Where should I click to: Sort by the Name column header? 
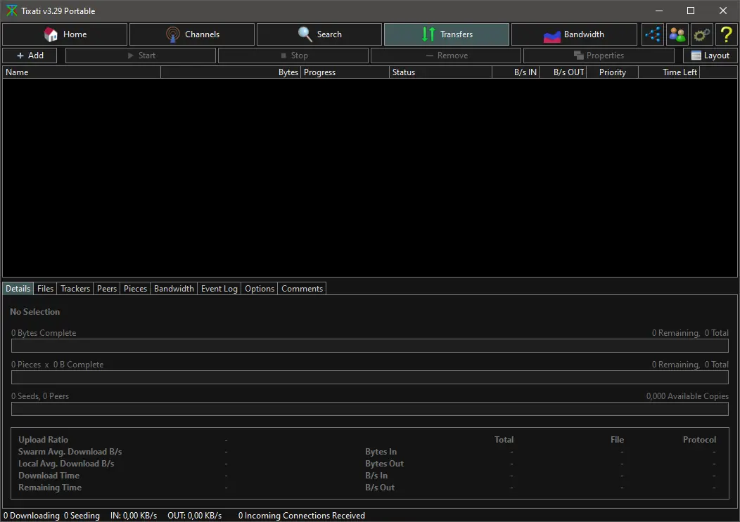click(x=82, y=72)
